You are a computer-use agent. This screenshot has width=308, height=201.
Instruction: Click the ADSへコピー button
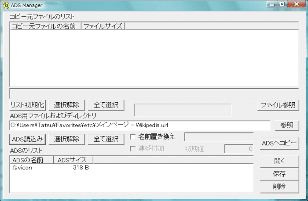tap(279, 144)
